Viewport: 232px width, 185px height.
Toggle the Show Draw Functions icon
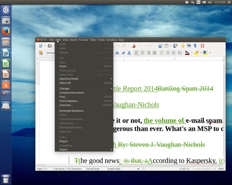click(x=175, y=46)
